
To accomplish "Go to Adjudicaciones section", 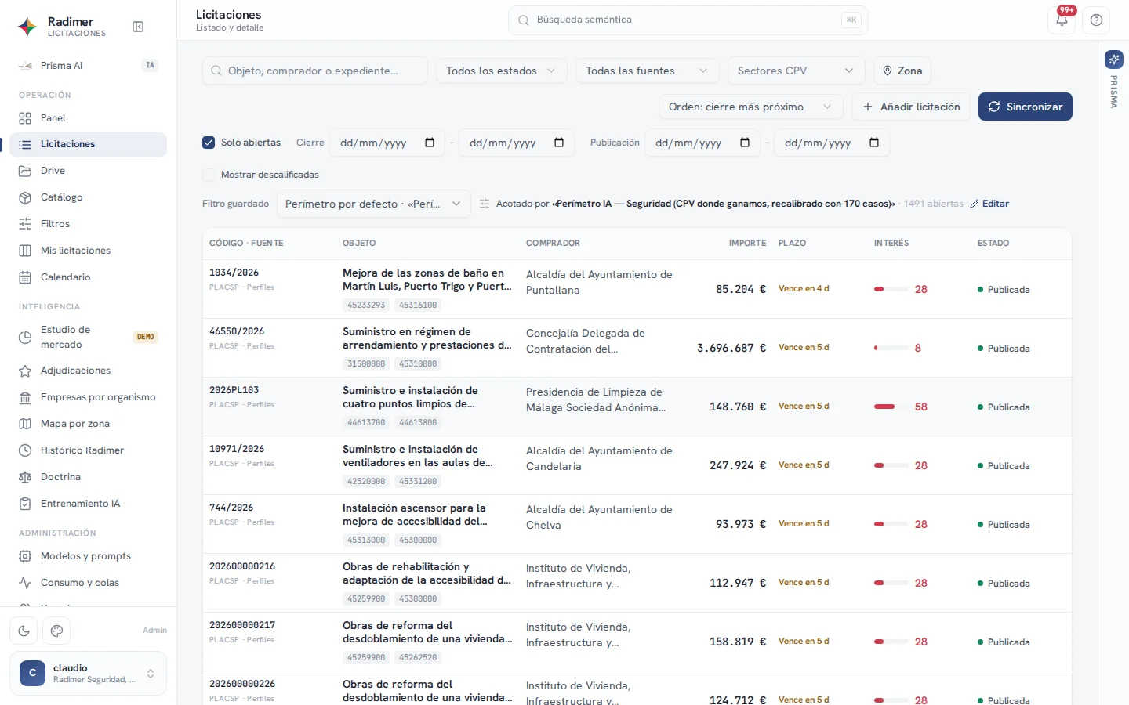I will (88, 371).
